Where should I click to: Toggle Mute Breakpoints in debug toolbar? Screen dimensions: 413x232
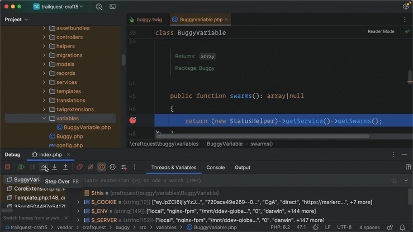[x=91, y=167]
